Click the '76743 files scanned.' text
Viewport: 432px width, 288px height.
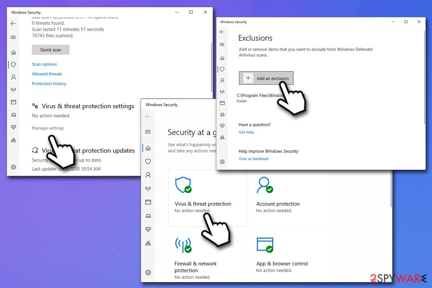click(x=53, y=36)
